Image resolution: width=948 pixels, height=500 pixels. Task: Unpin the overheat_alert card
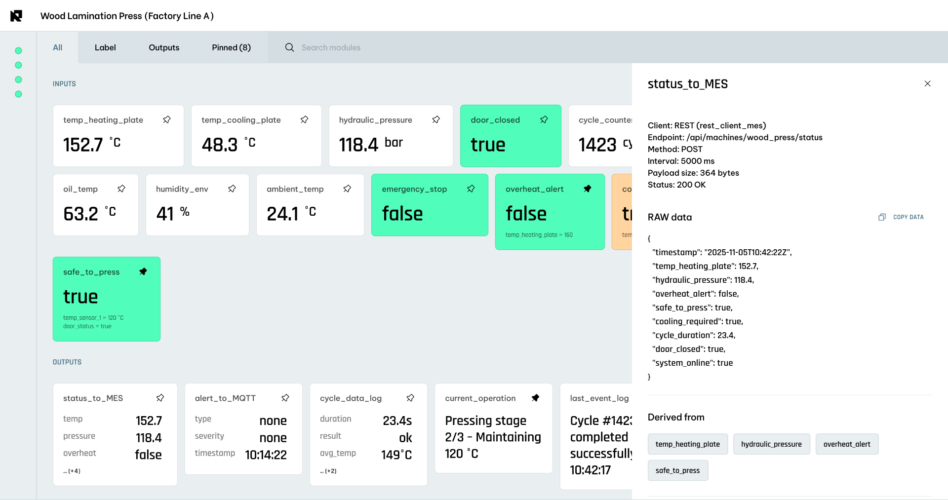click(588, 189)
